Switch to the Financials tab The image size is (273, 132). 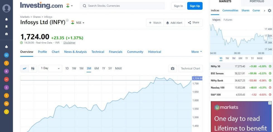(x=116, y=52)
